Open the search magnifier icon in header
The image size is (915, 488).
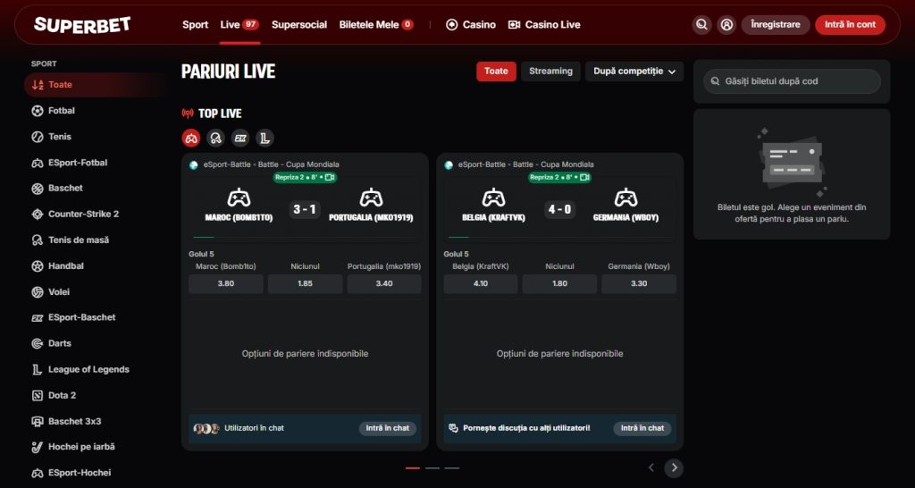pos(702,25)
